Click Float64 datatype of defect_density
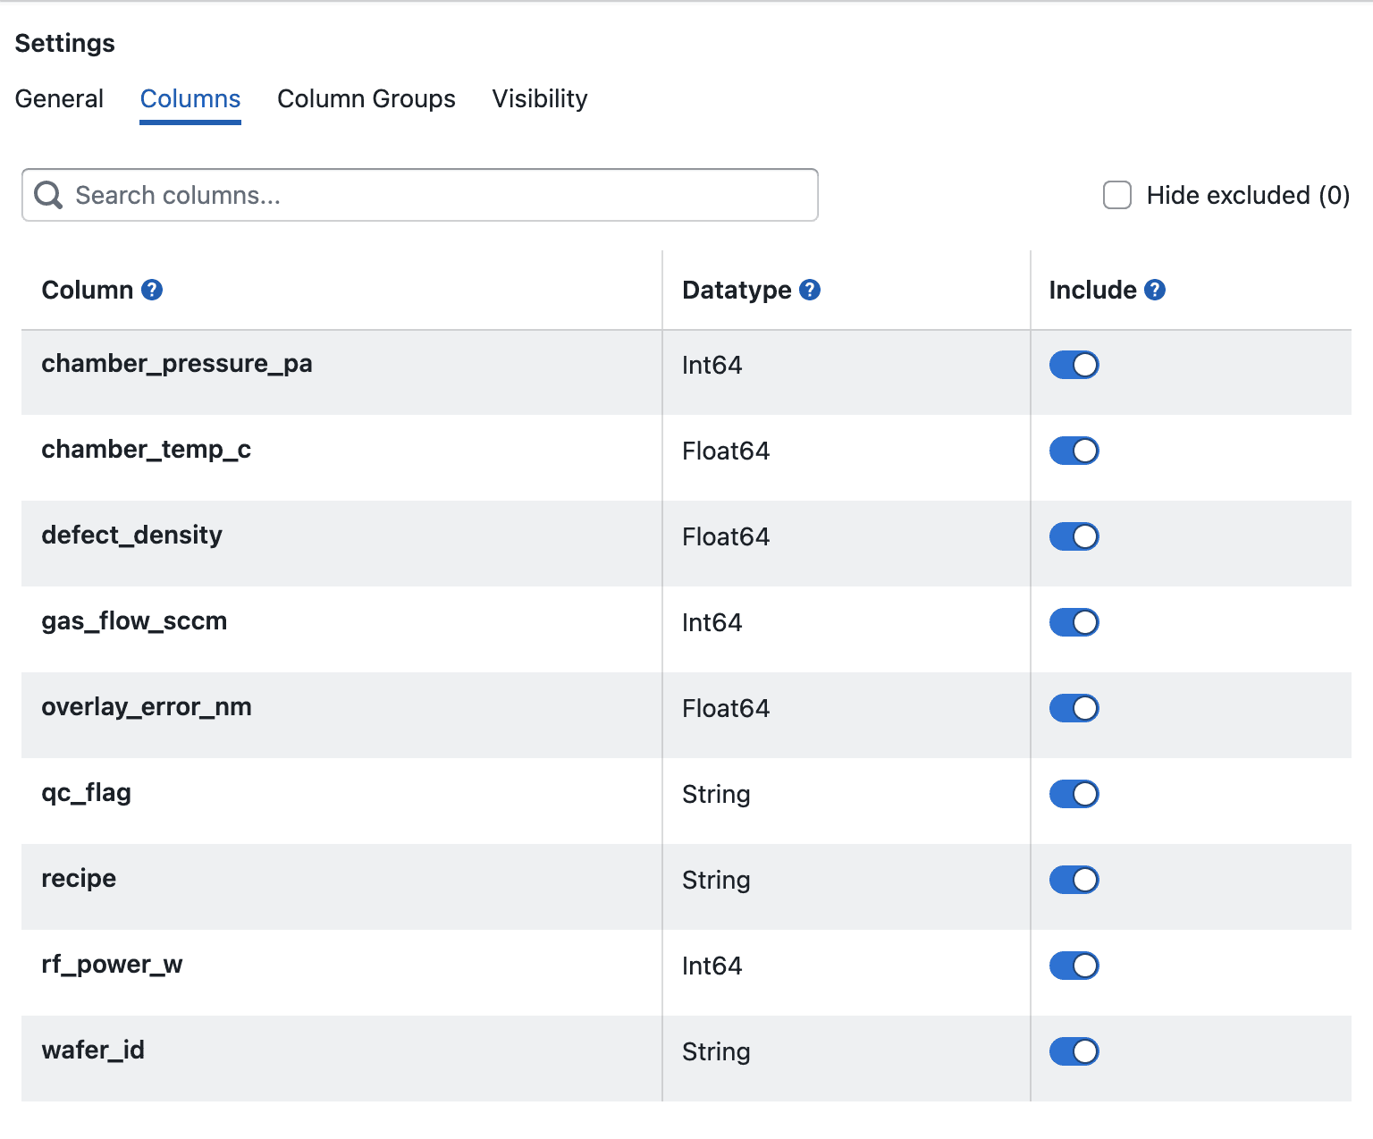 tap(726, 536)
